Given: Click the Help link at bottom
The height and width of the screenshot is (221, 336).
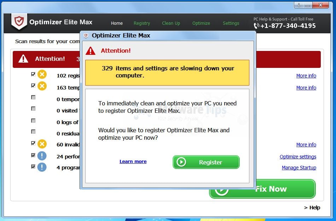Looking at the screenshot, I should (312, 208).
